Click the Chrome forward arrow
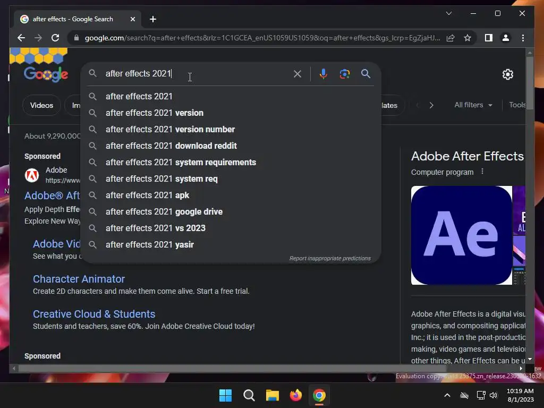This screenshot has width=544, height=408. coord(38,38)
